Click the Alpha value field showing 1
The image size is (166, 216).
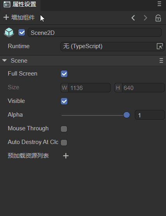coord(150,115)
